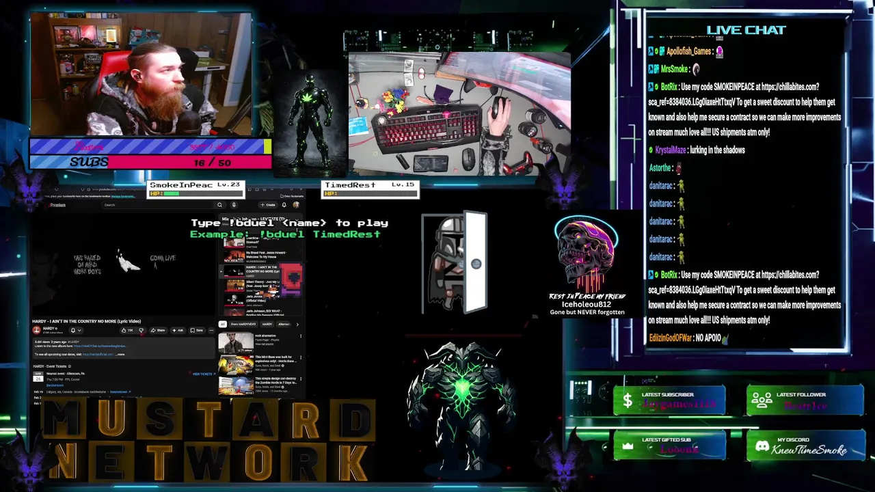Click Apollofish_Games chat entry
The height and width of the screenshot is (492, 875).
pyautogui.click(x=686, y=51)
